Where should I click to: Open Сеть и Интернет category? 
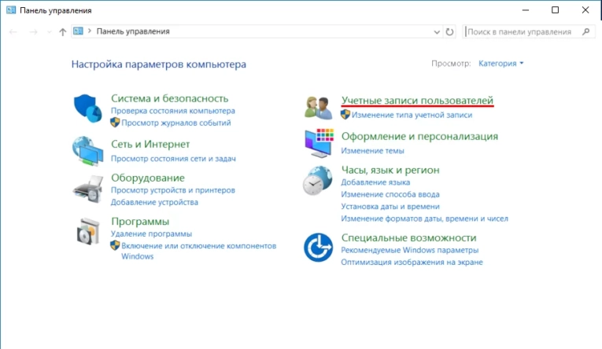click(150, 144)
